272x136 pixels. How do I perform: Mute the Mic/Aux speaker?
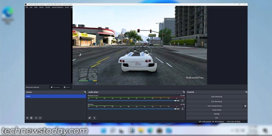pyautogui.click(x=178, y=109)
